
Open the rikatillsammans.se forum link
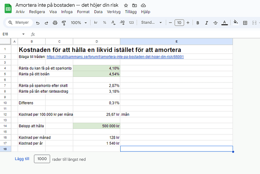tap(115, 57)
